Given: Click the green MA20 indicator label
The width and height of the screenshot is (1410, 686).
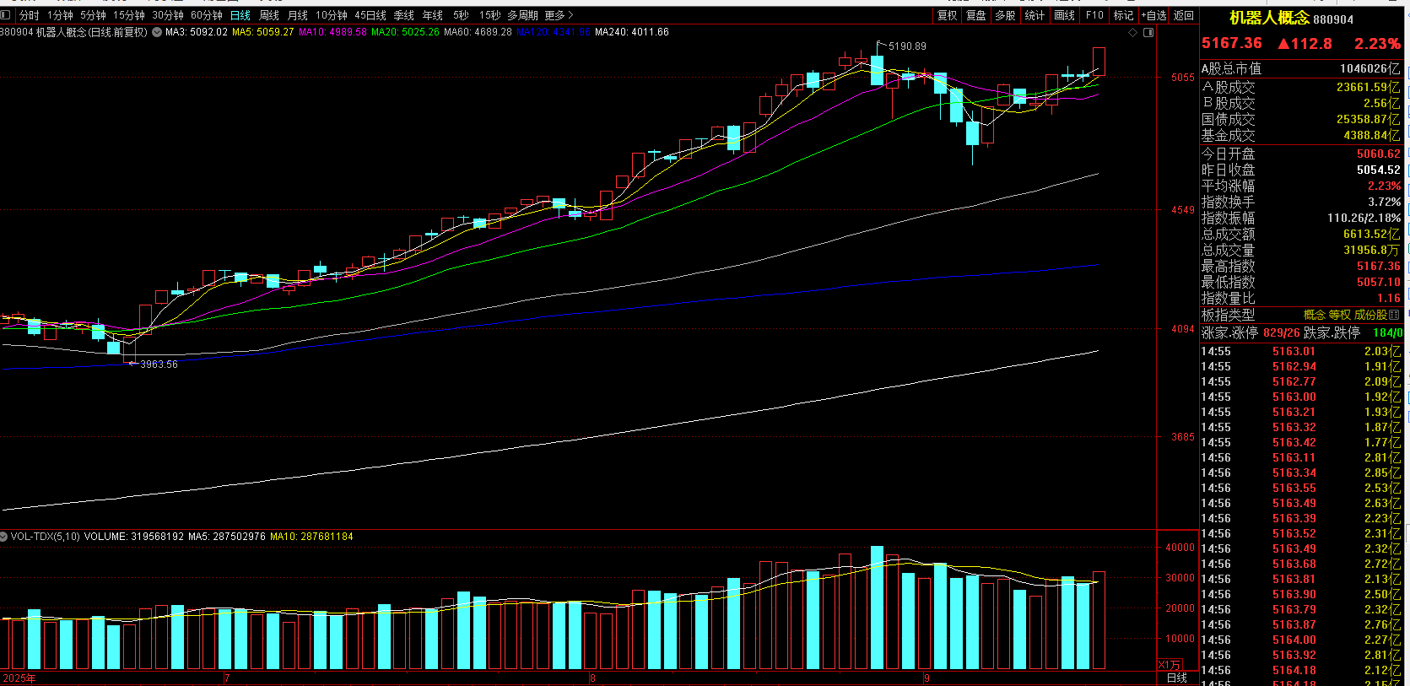Looking at the screenshot, I should [x=406, y=32].
